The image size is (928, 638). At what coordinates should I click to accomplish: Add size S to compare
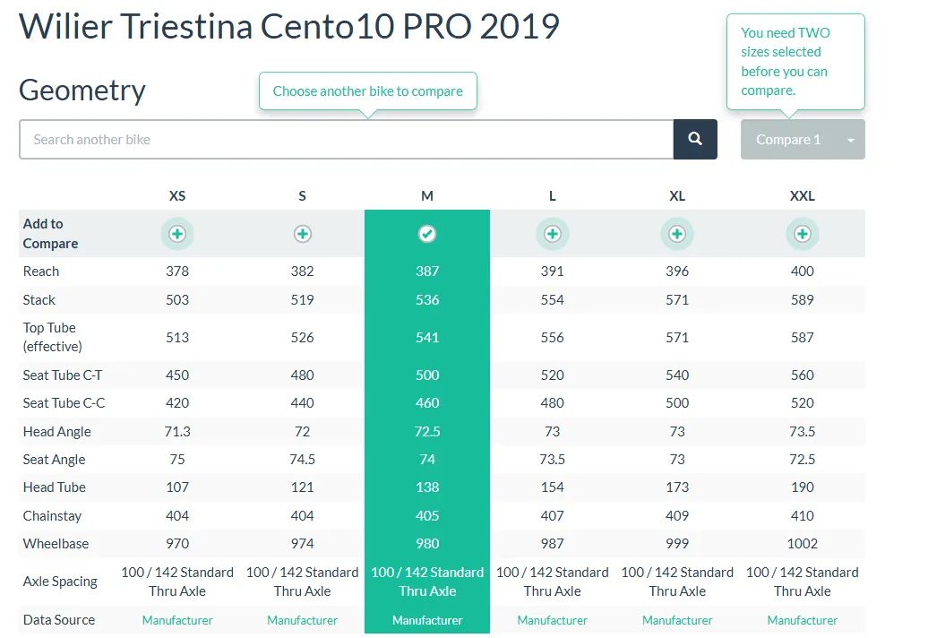point(303,234)
